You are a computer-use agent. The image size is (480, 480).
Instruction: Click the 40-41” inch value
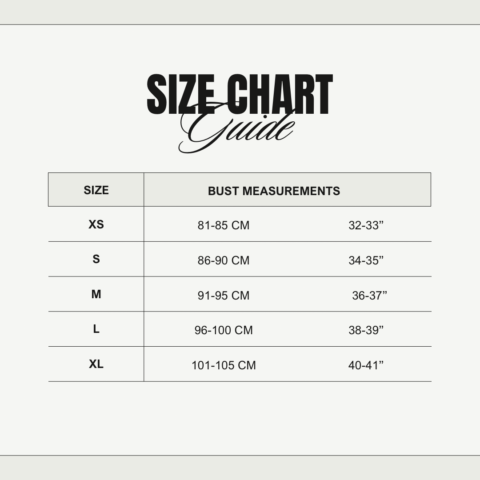pos(366,365)
